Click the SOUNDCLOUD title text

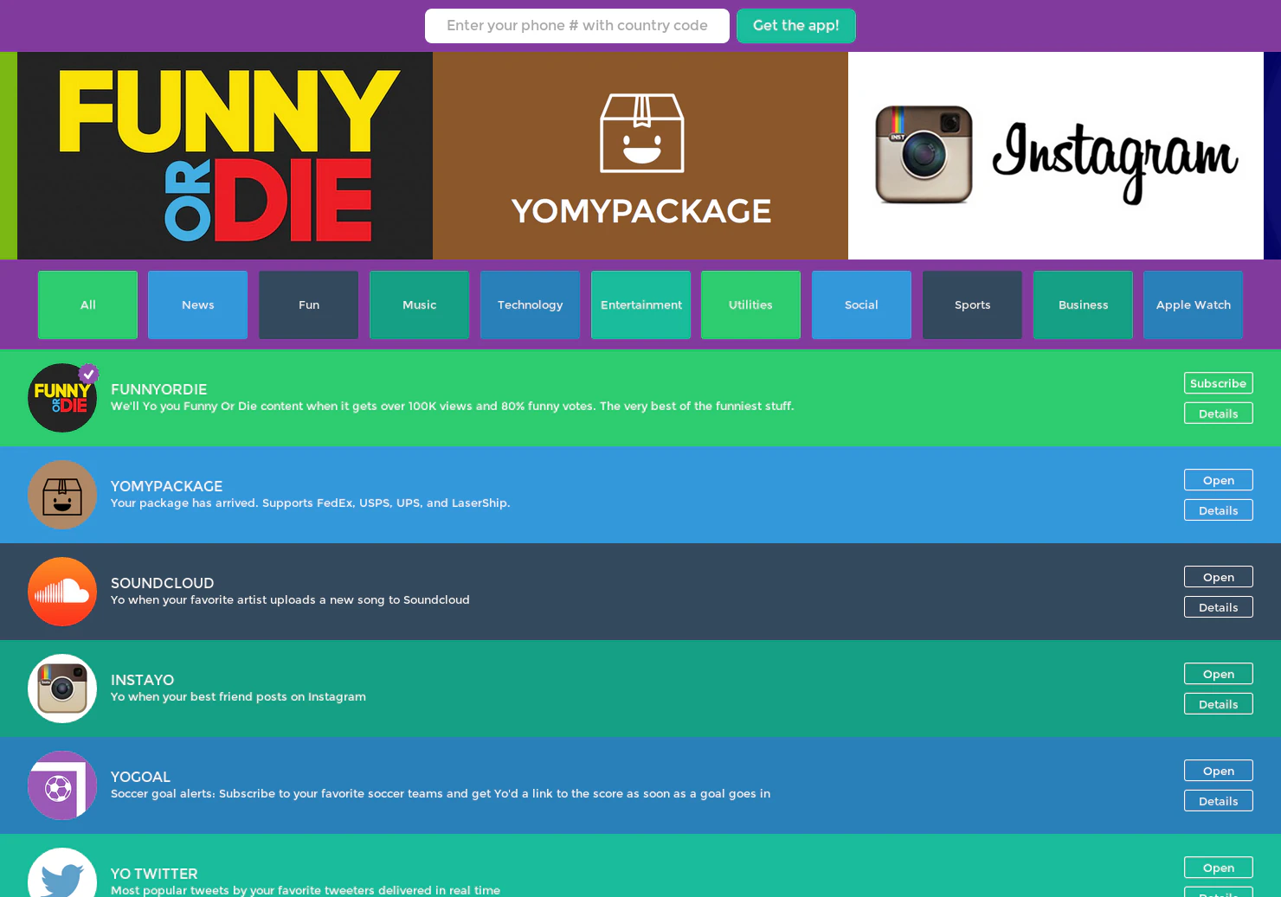pos(163,583)
